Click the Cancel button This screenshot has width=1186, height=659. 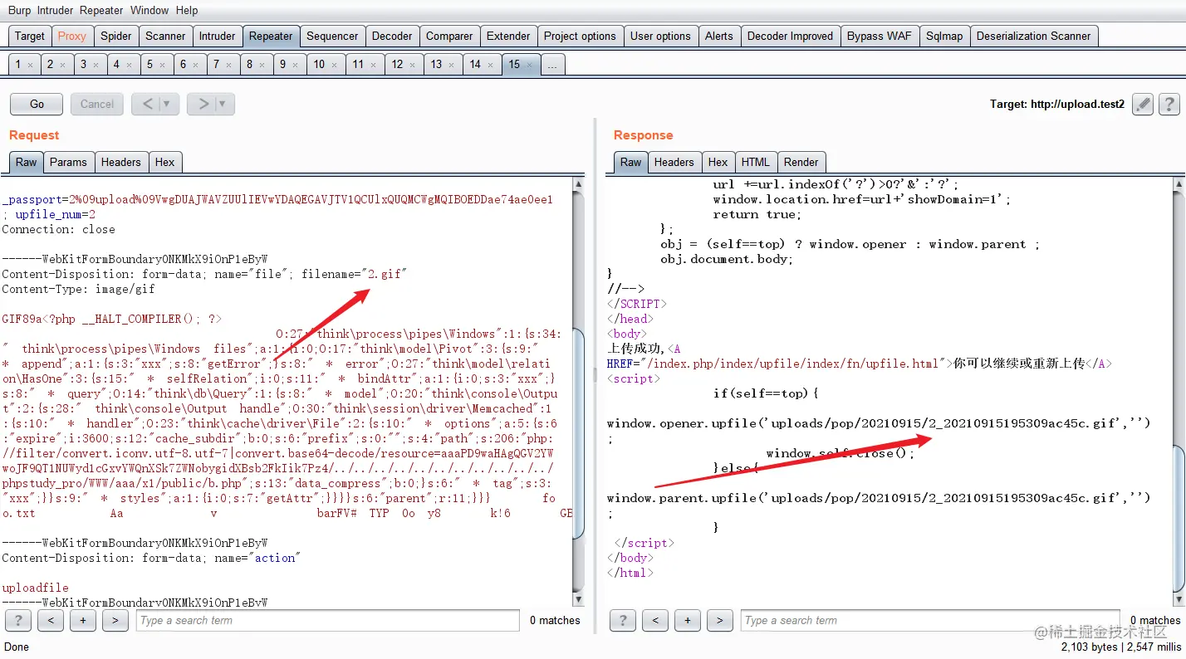pos(97,104)
